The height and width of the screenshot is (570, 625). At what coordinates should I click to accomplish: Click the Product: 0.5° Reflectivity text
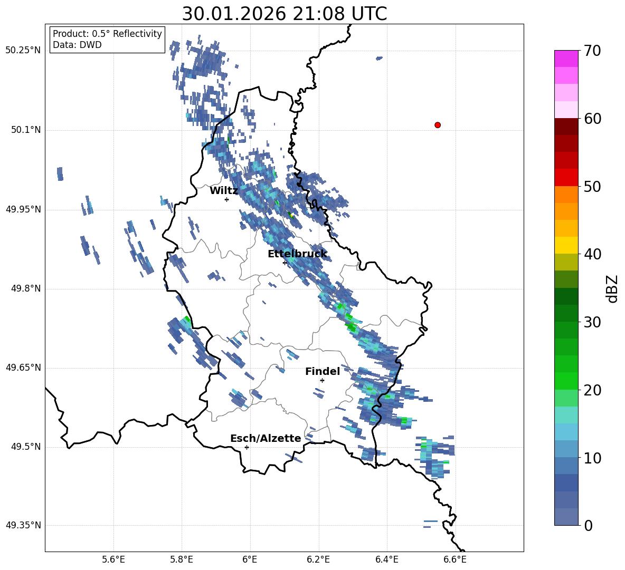click(107, 34)
